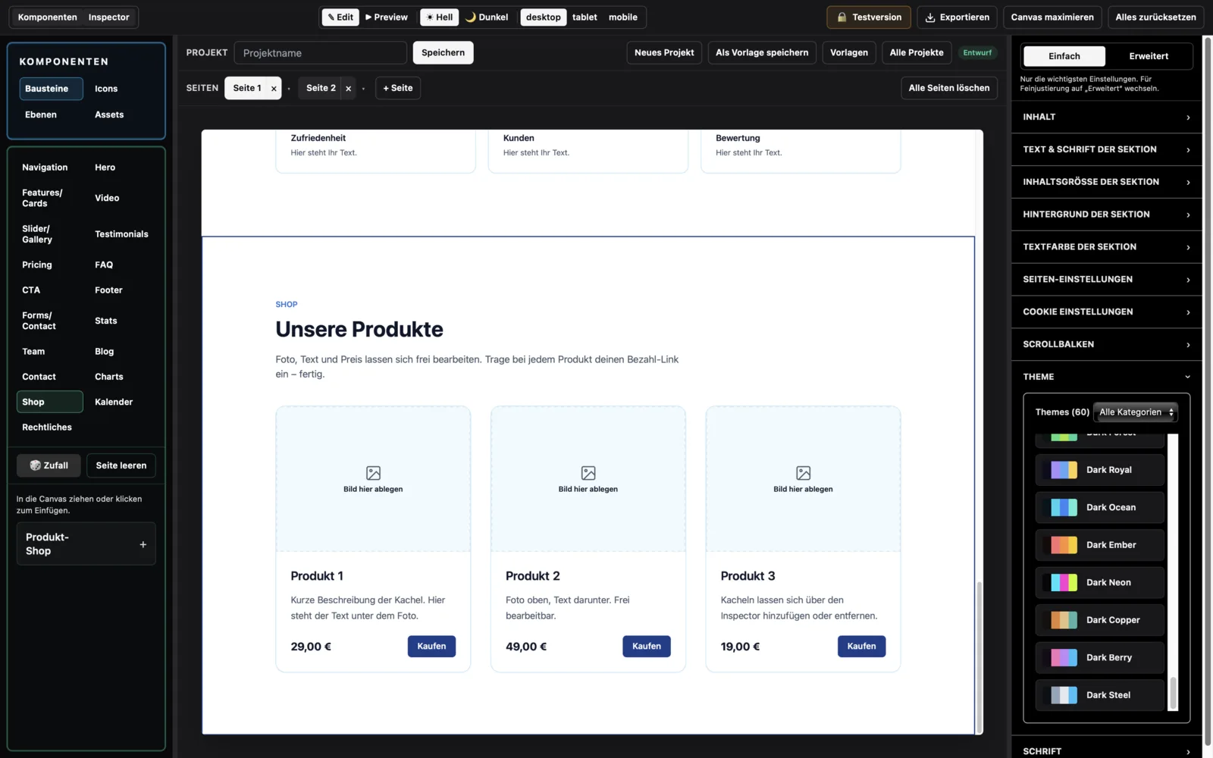The height and width of the screenshot is (758, 1213).
Task: Activate Edit mode
Action: pyautogui.click(x=340, y=17)
